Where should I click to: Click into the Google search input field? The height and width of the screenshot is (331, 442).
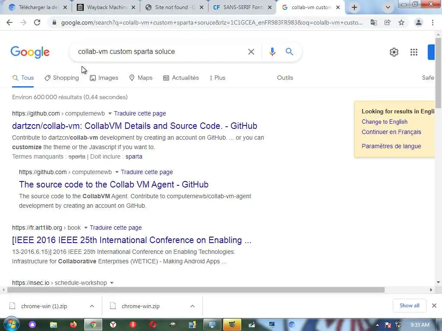click(x=161, y=52)
